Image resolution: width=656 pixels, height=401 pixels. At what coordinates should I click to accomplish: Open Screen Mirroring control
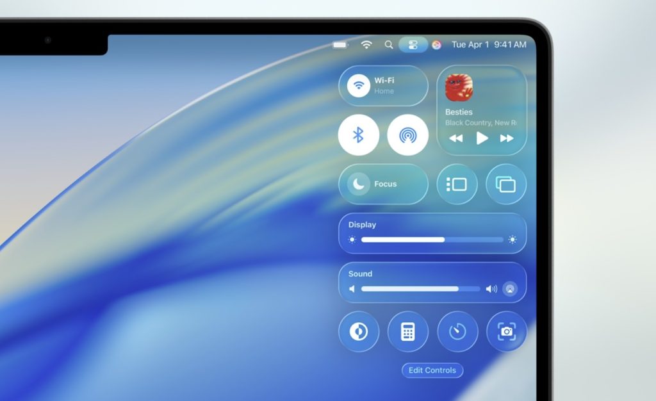click(506, 184)
